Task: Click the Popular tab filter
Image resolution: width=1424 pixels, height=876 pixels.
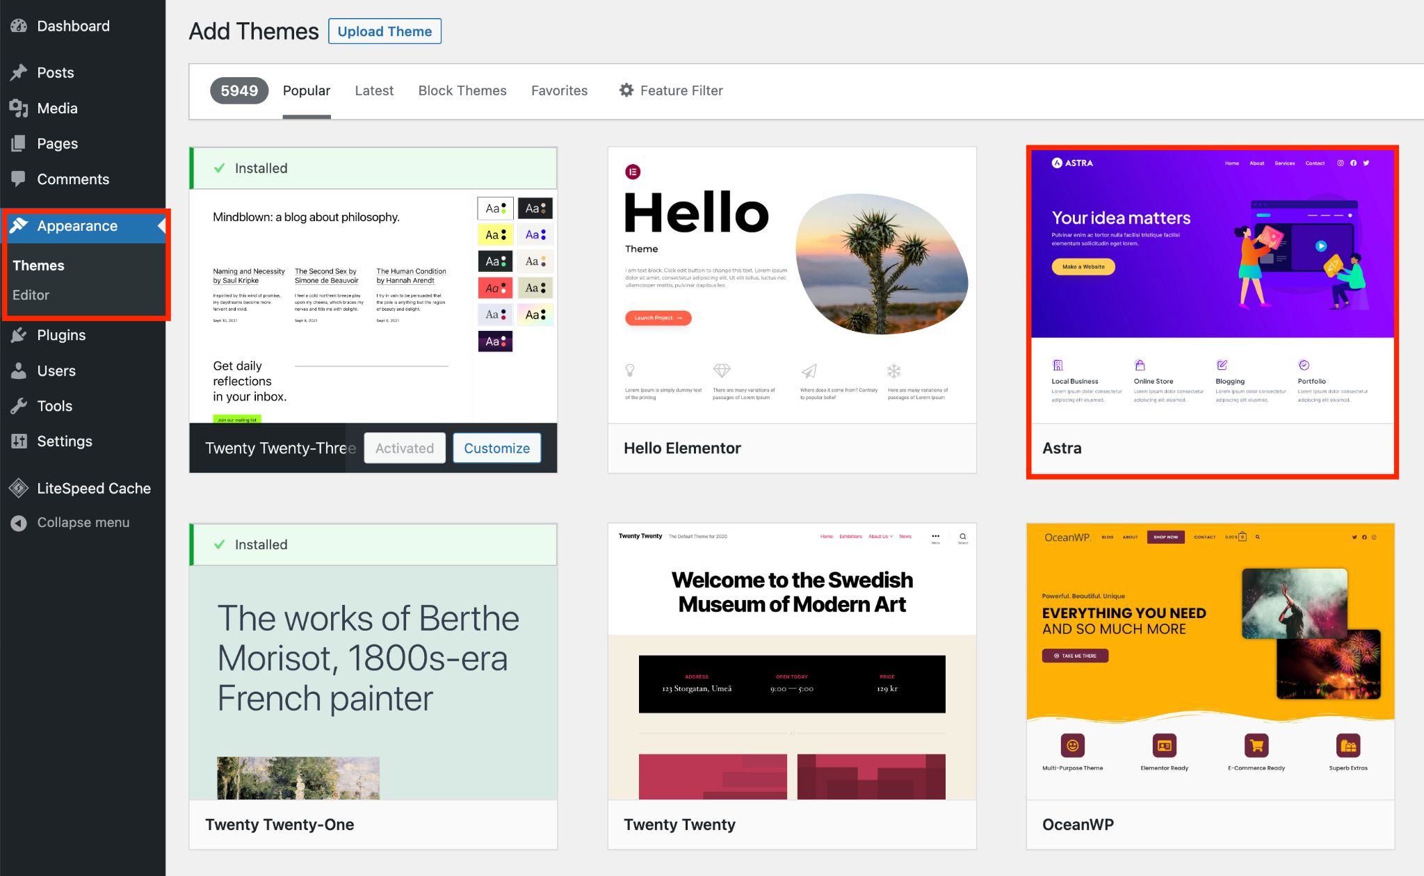Action: [x=306, y=90]
